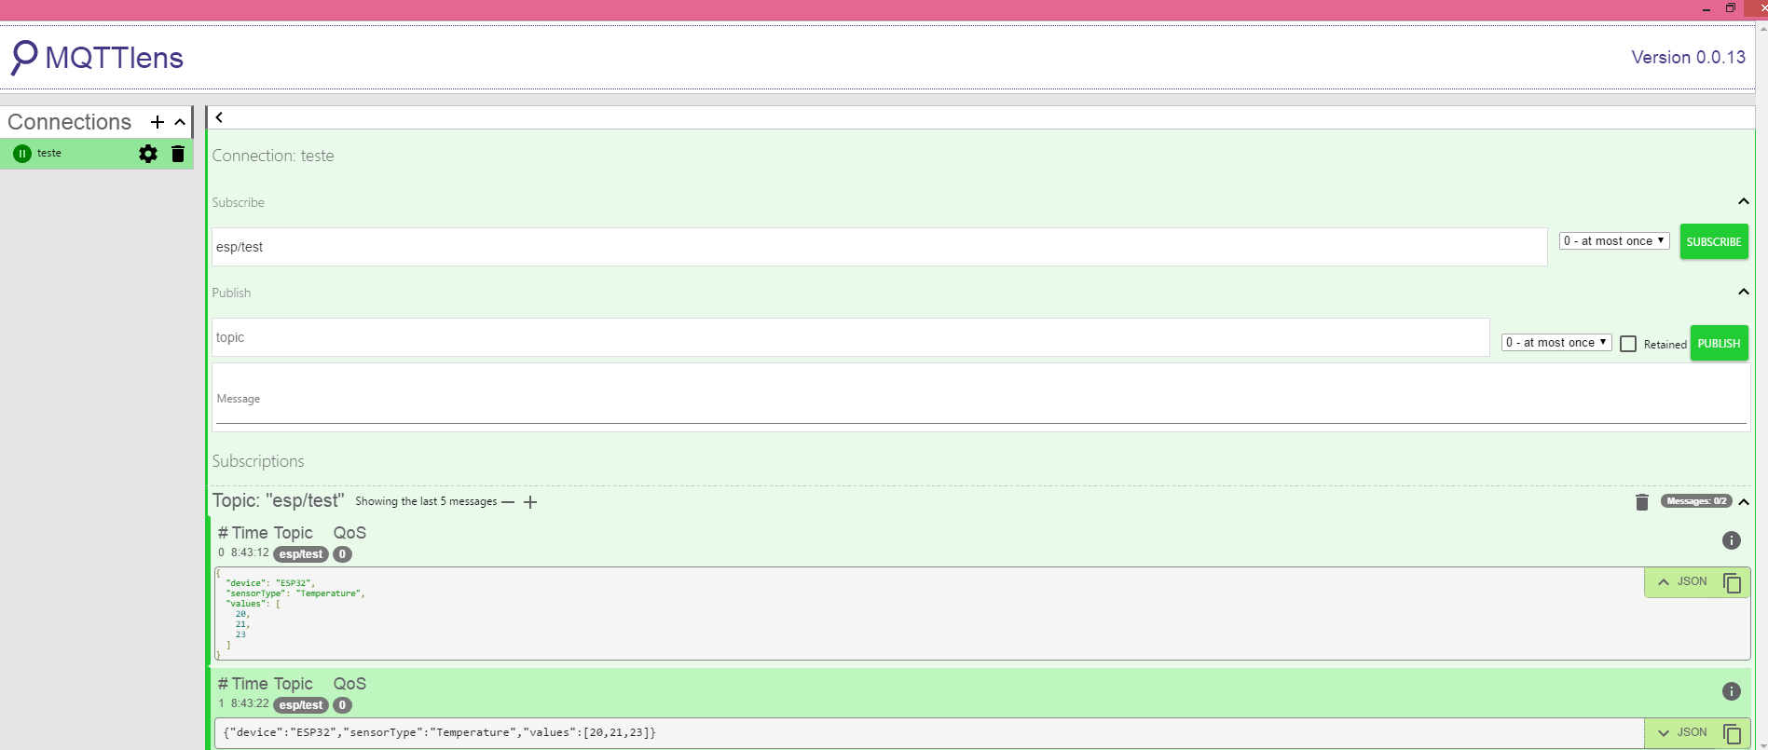1768x750 pixels.
Task: Click esp/test topic tag of message 1
Action: 301,705
